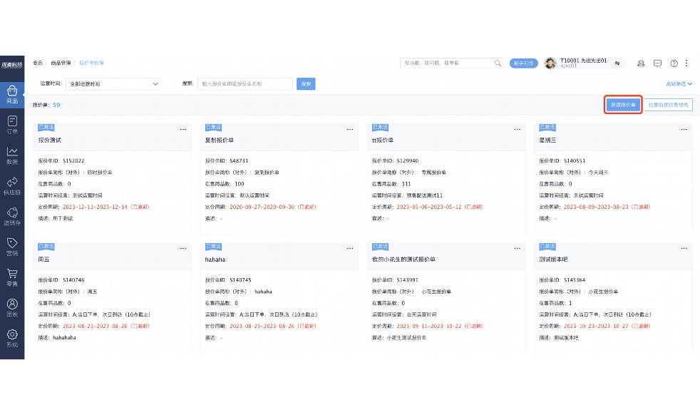Select the 数据 icon in the left sidebar
The width and height of the screenshot is (700, 415).
(12, 154)
